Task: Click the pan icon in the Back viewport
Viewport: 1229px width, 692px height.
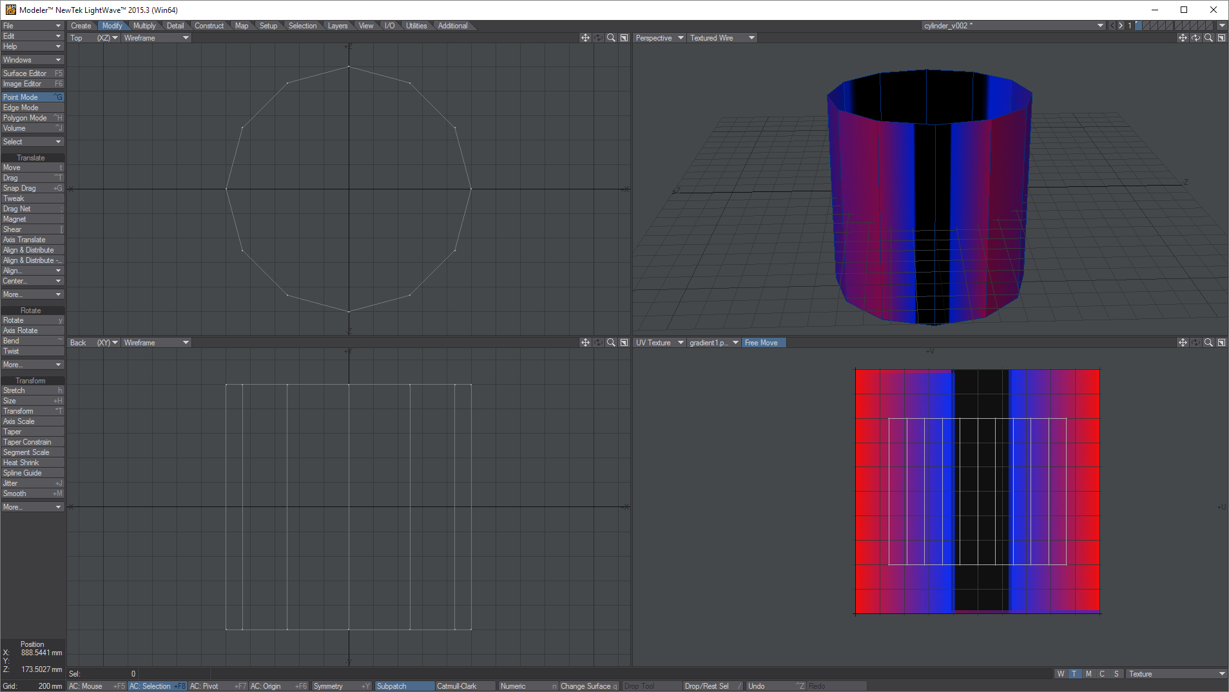Action: pos(585,343)
